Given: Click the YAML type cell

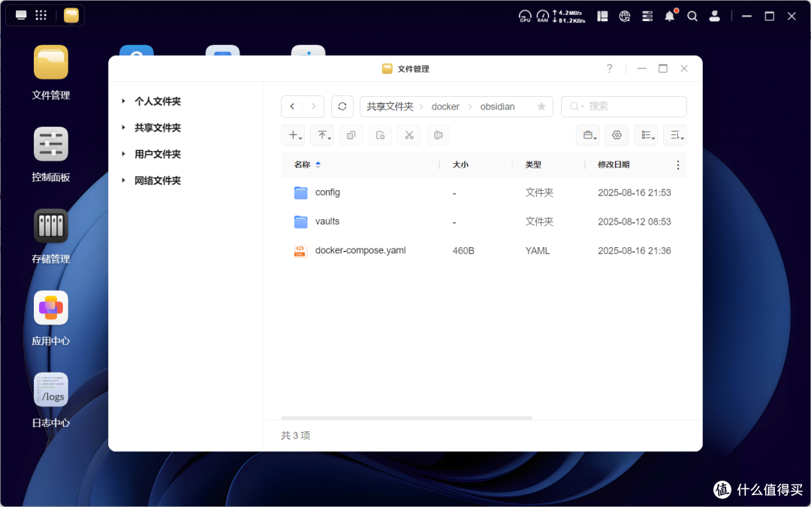Looking at the screenshot, I should [x=538, y=251].
